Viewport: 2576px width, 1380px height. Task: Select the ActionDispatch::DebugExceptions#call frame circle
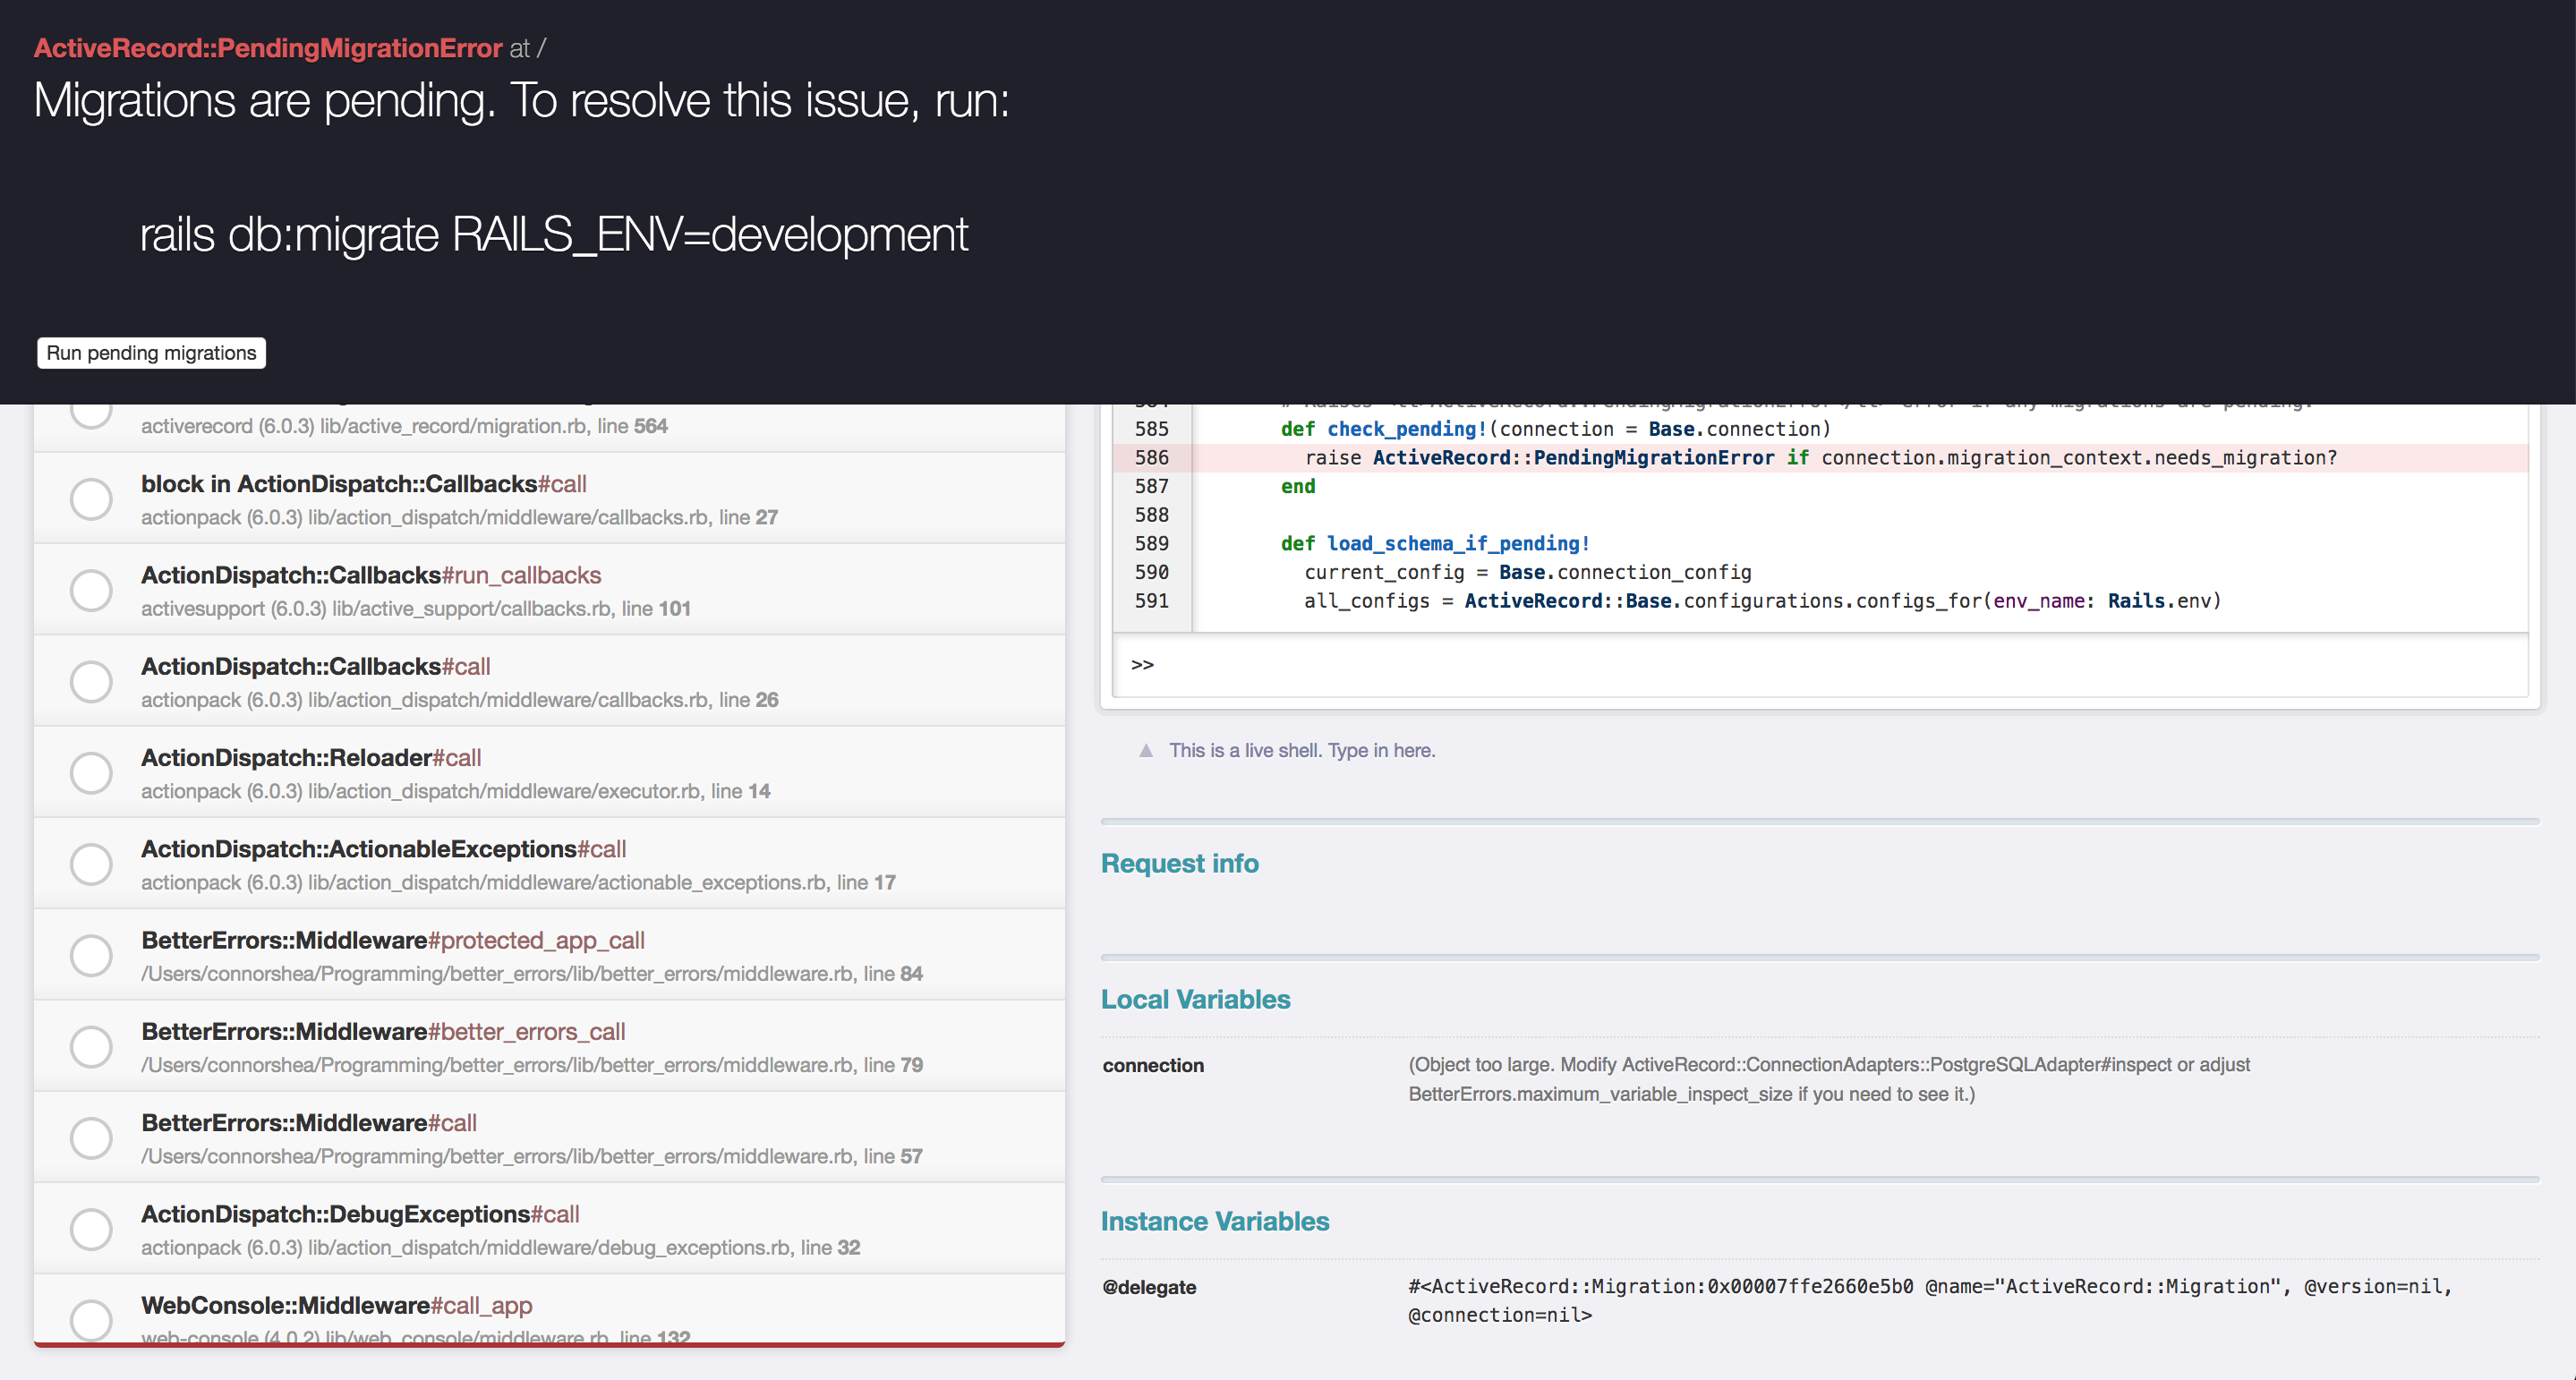91,1229
